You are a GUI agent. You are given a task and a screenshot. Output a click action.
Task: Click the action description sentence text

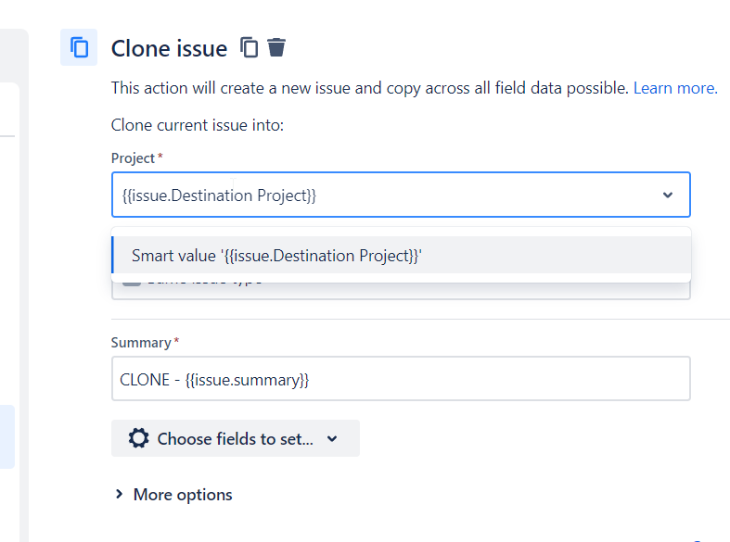click(x=370, y=88)
